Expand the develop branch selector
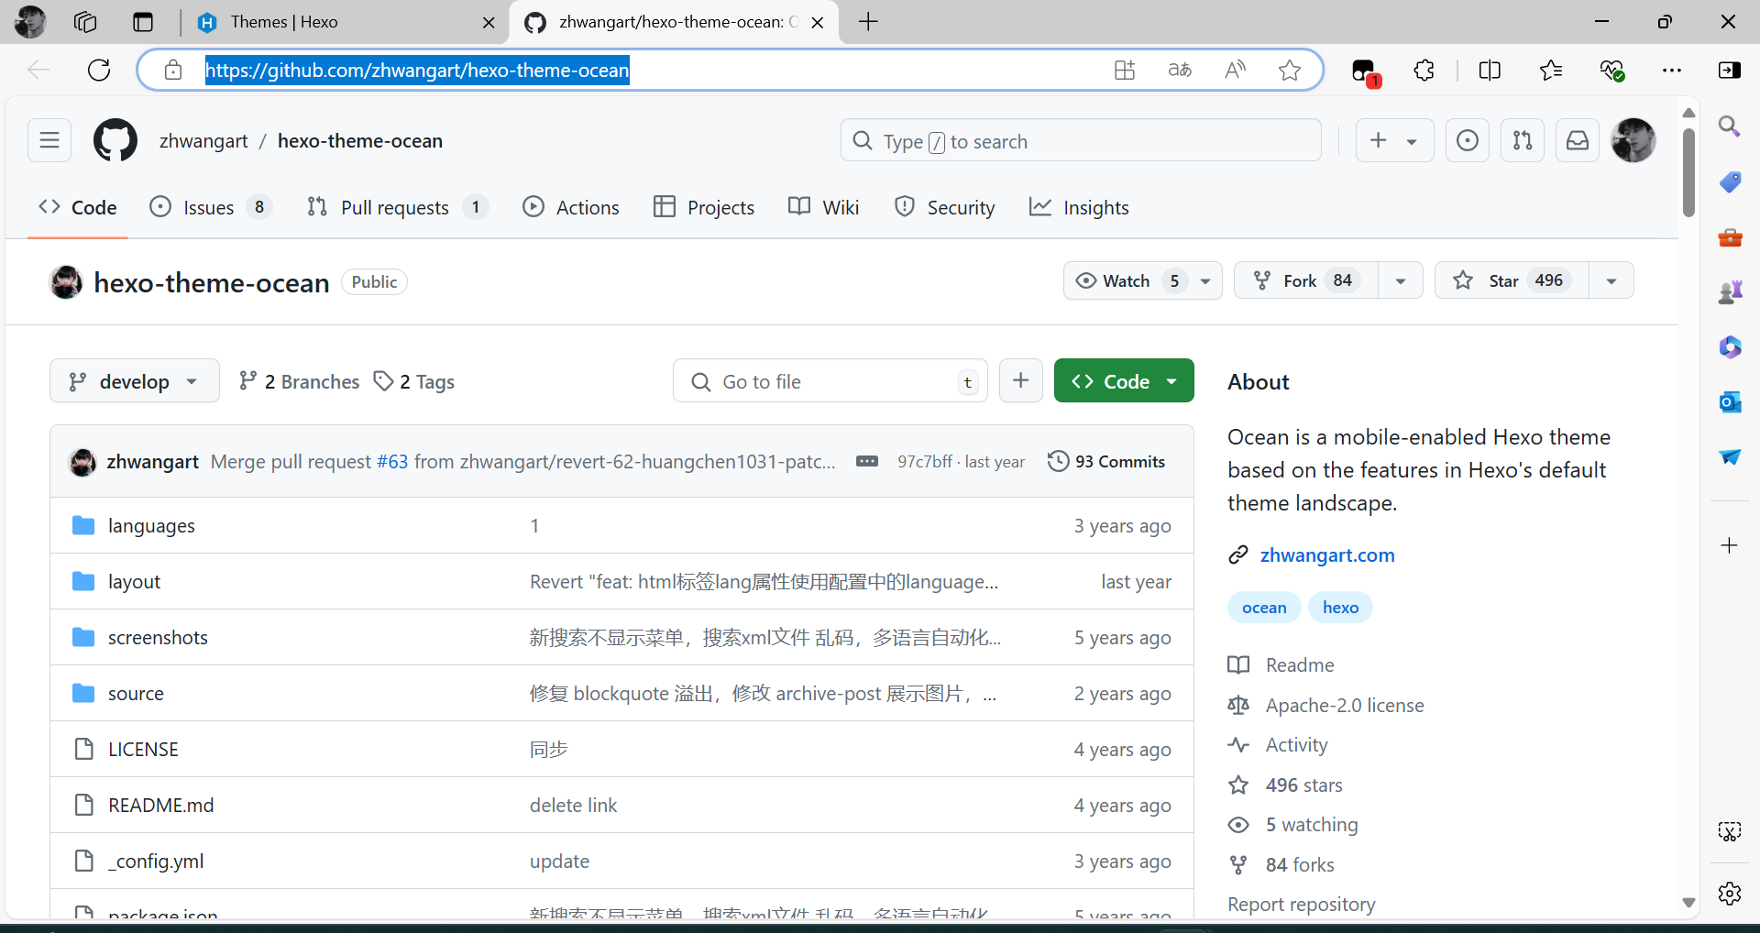The width and height of the screenshot is (1760, 933). [135, 380]
